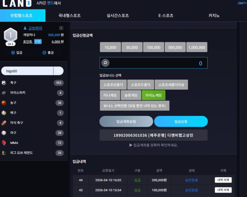Image resolution: width=247 pixels, height=197 pixels.
Task: Select MMA boxing glove icon
Action: point(4,143)
